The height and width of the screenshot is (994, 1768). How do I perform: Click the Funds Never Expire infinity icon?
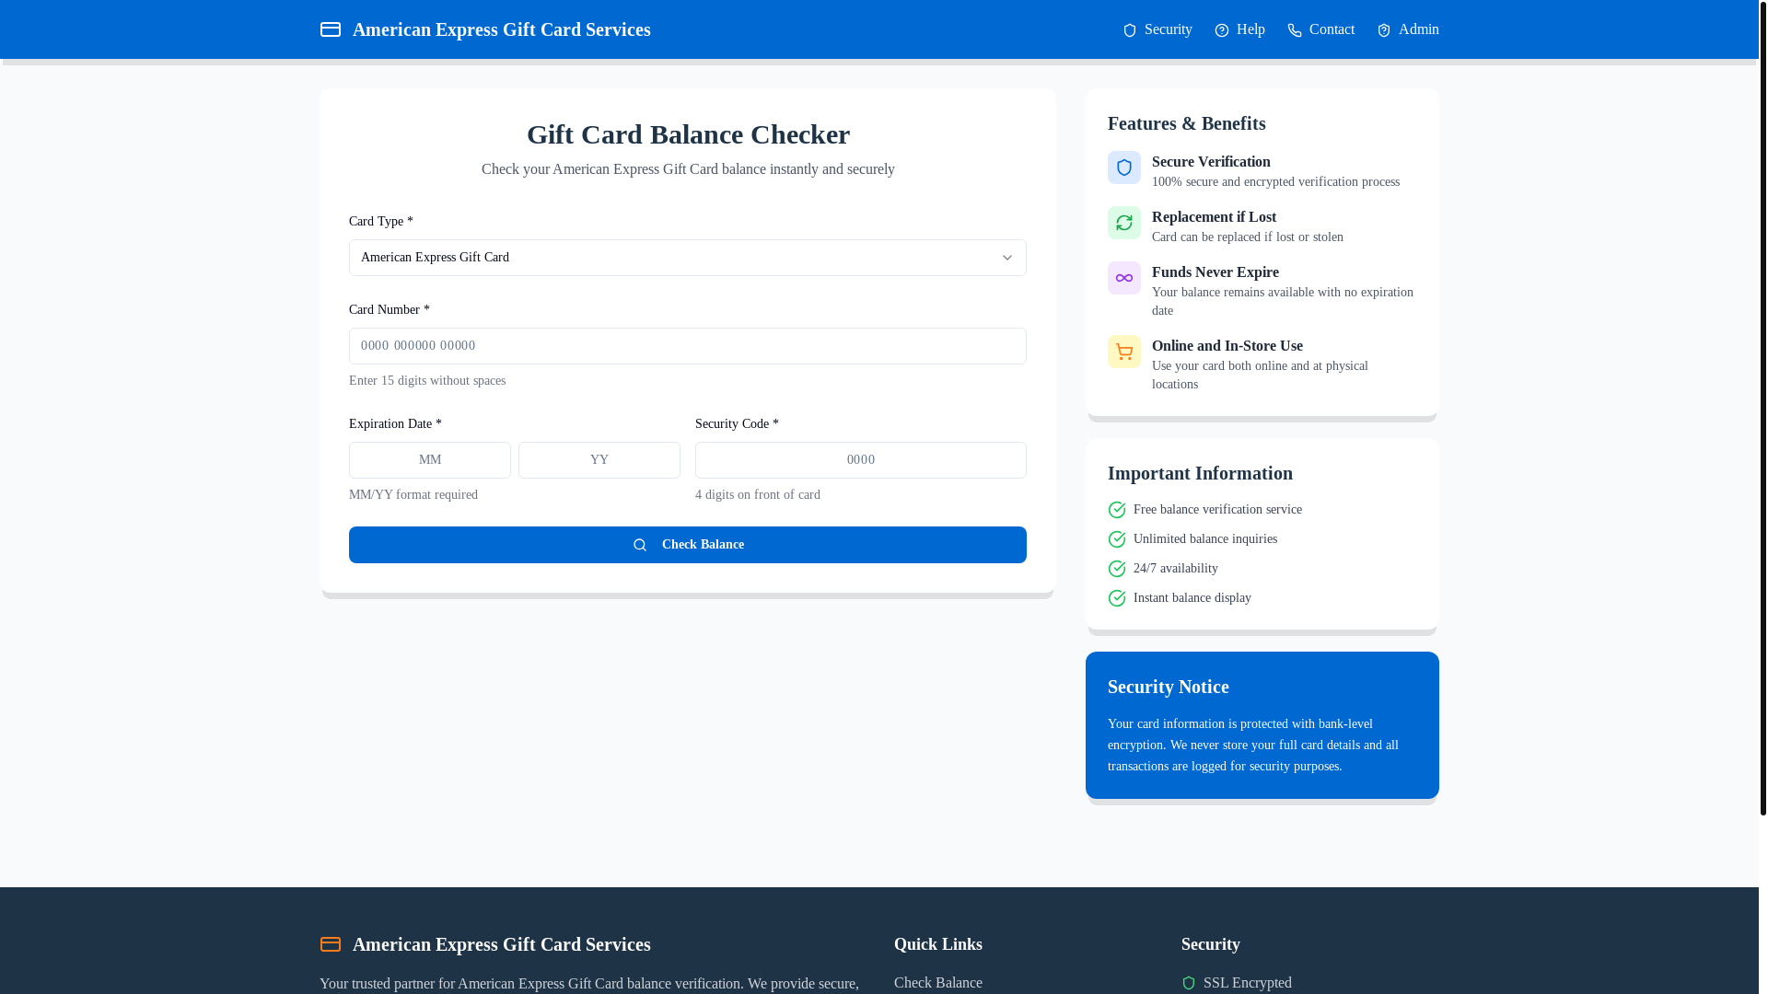click(x=1124, y=278)
